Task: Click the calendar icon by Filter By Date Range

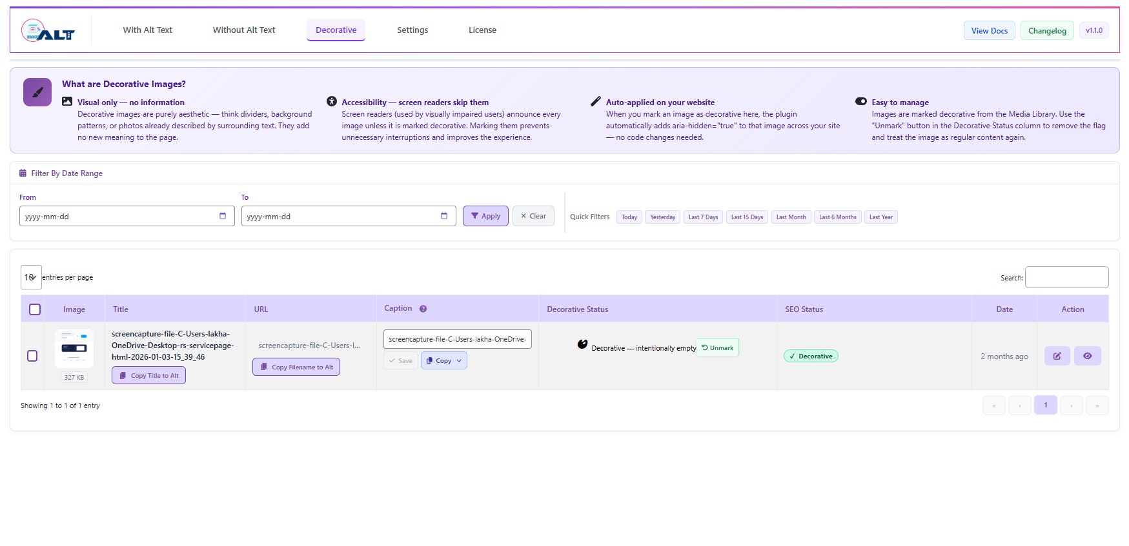Action: click(23, 173)
